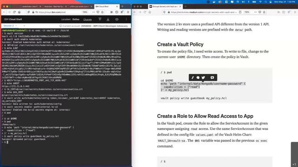This screenshot has height=167, width=298.
Task: Open Control Center in the macOS menu bar
Action: click(271, 2)
